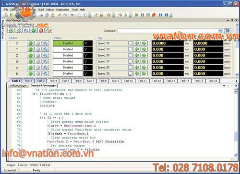The width and height of the screenshot is (240, 174).
Task: Switch to the Task 10 tab
Action: [x=129, y=81]
